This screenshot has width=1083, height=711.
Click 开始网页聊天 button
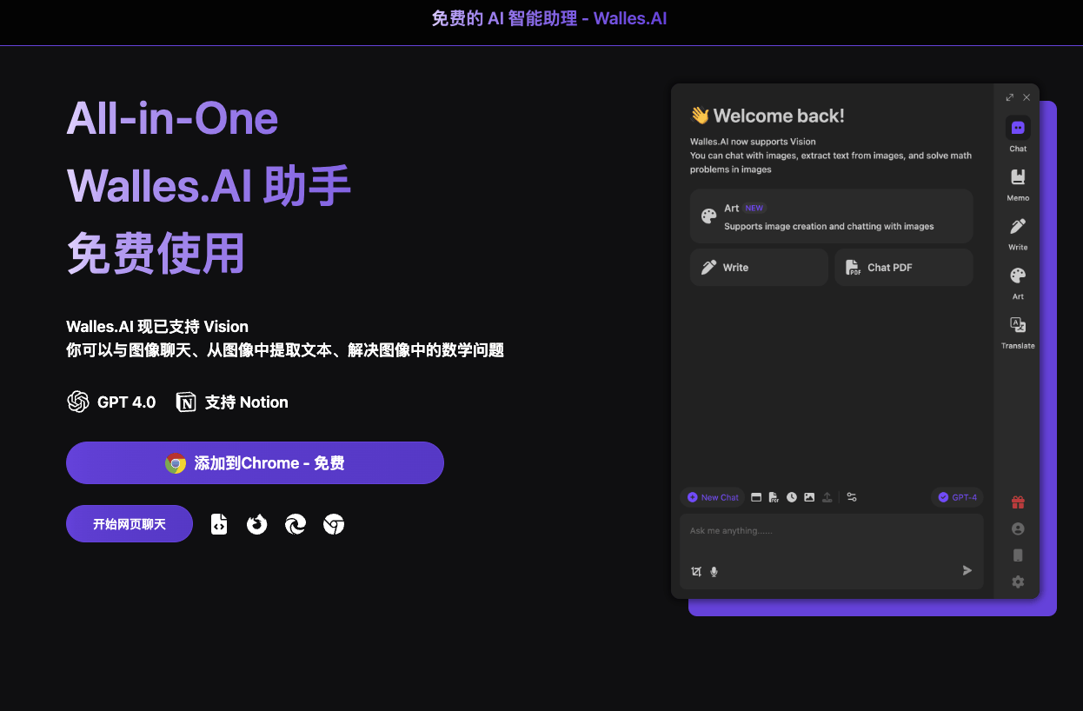(130, 523)
